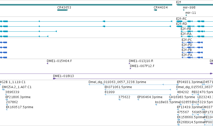Click the E2f-PA protein label
213x126 pixels.
[187, 55]
